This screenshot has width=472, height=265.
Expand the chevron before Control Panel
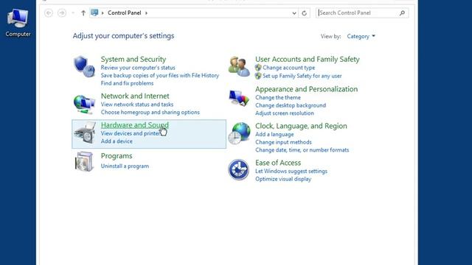pyautogui.click(x=103, y=13)
